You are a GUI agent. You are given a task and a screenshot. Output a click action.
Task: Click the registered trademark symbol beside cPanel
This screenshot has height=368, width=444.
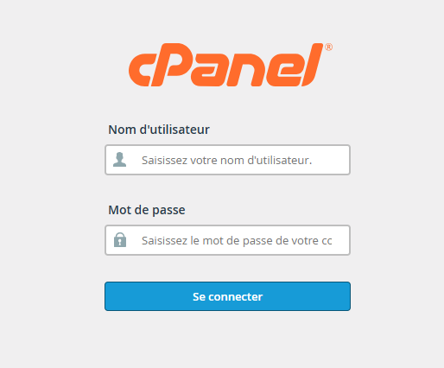[328, 48]
